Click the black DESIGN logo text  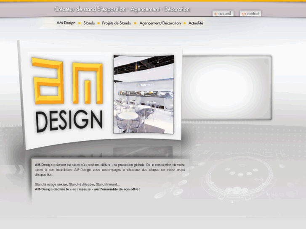point(69,121)
